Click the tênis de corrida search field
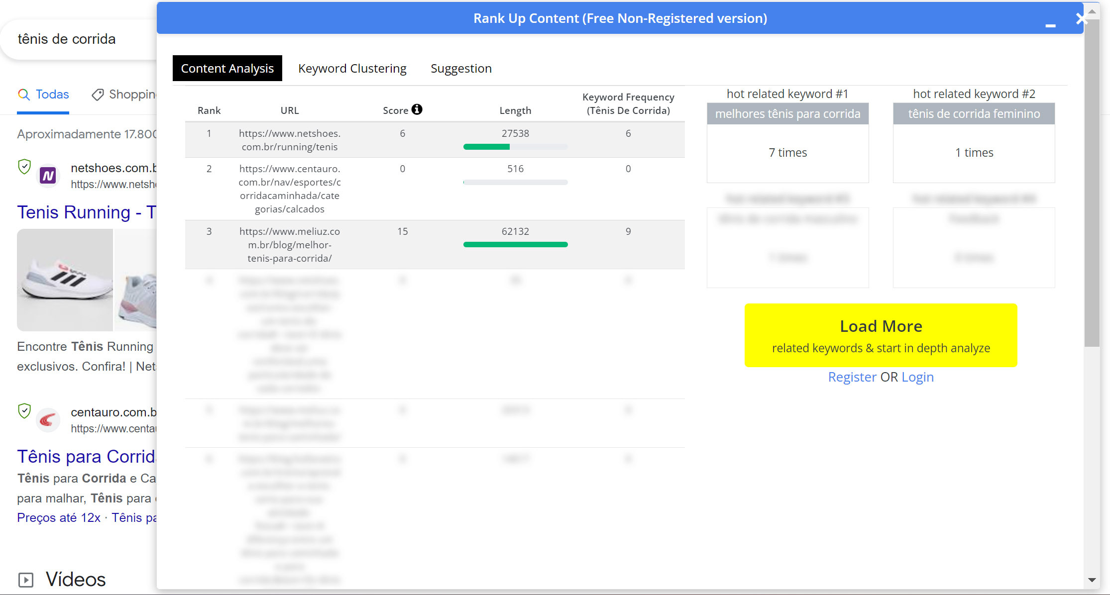The width and height of the screenshot is (1110, 595). click(67, 39)
